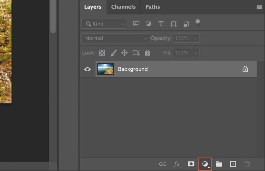Open the fill or adjustment layer menu

(205, 164)
